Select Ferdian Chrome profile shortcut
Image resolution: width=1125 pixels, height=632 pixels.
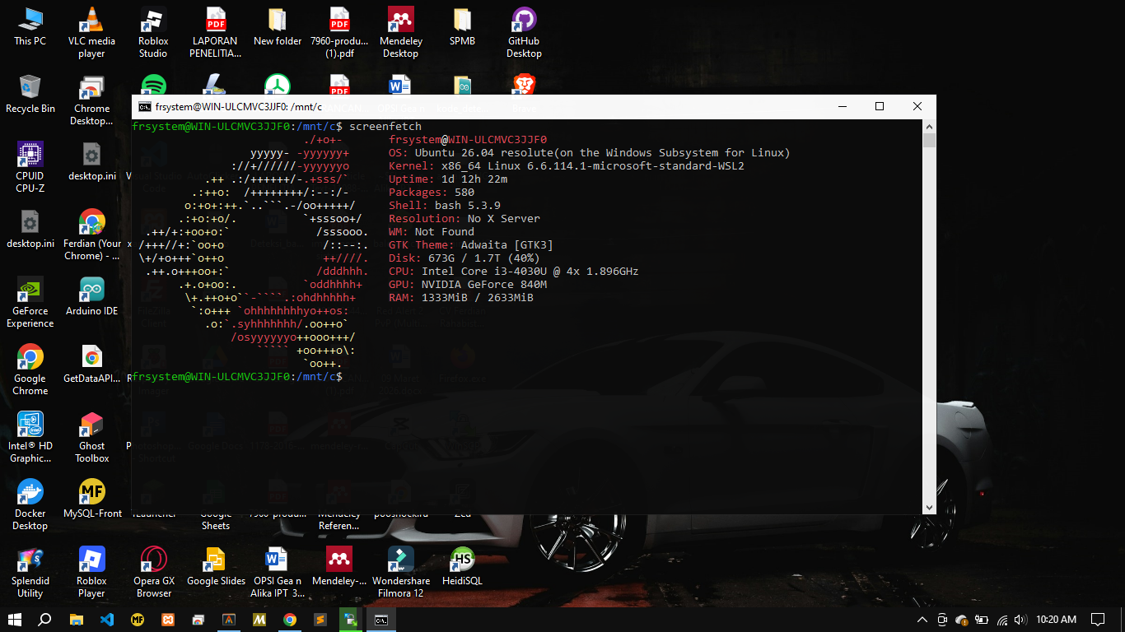91,235
